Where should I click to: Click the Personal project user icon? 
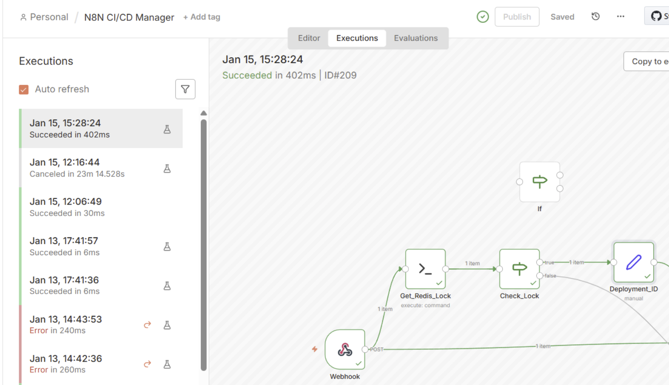(x=23, y=17)
